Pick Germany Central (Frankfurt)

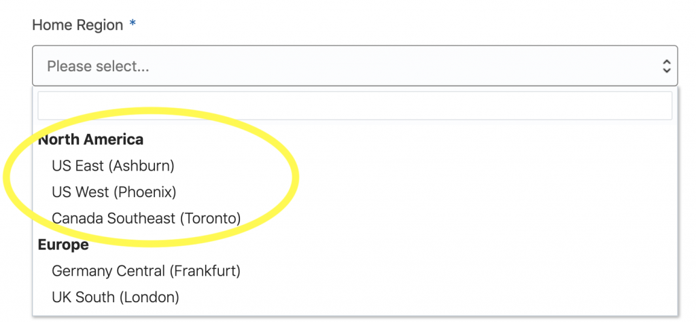[x=146, y=271]
